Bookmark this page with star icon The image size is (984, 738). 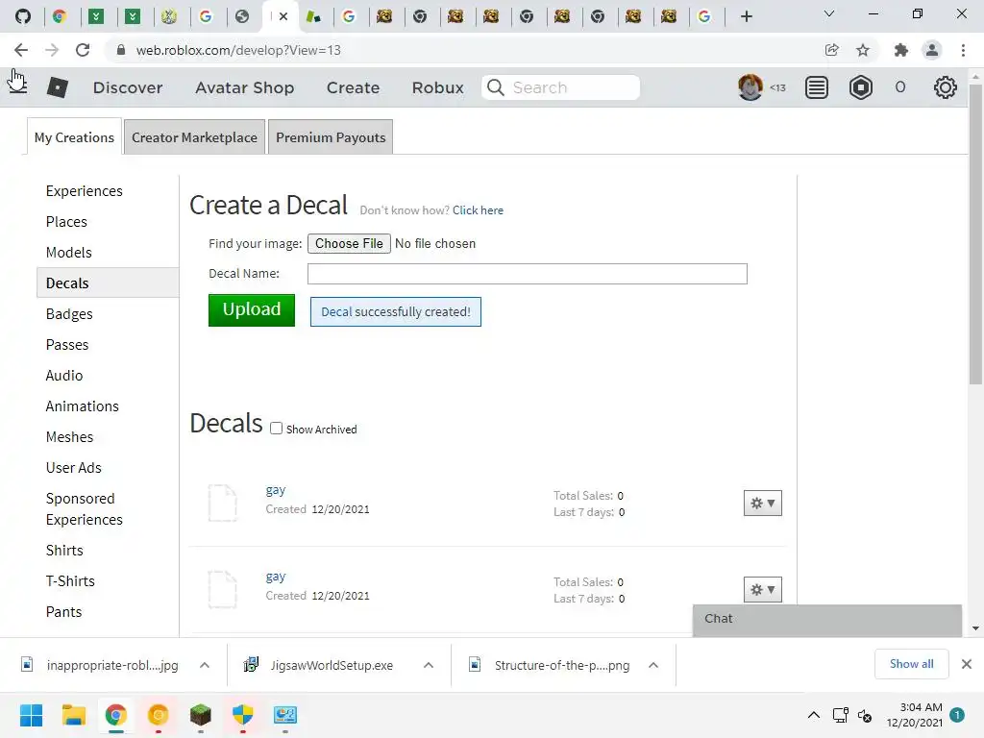coord(863,50)
